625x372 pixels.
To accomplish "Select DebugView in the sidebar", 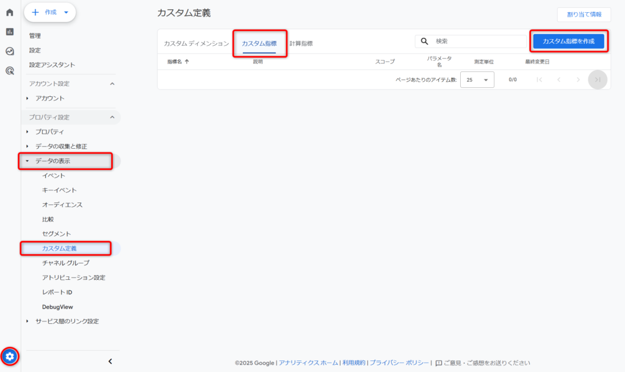I will 57,307.
